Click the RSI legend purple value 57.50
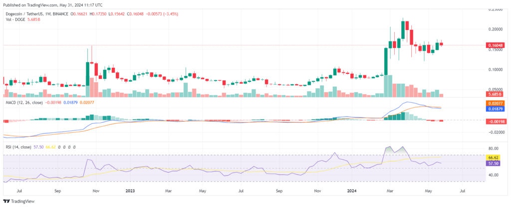This screenshot has width=511, height=207. click(37, 147)
